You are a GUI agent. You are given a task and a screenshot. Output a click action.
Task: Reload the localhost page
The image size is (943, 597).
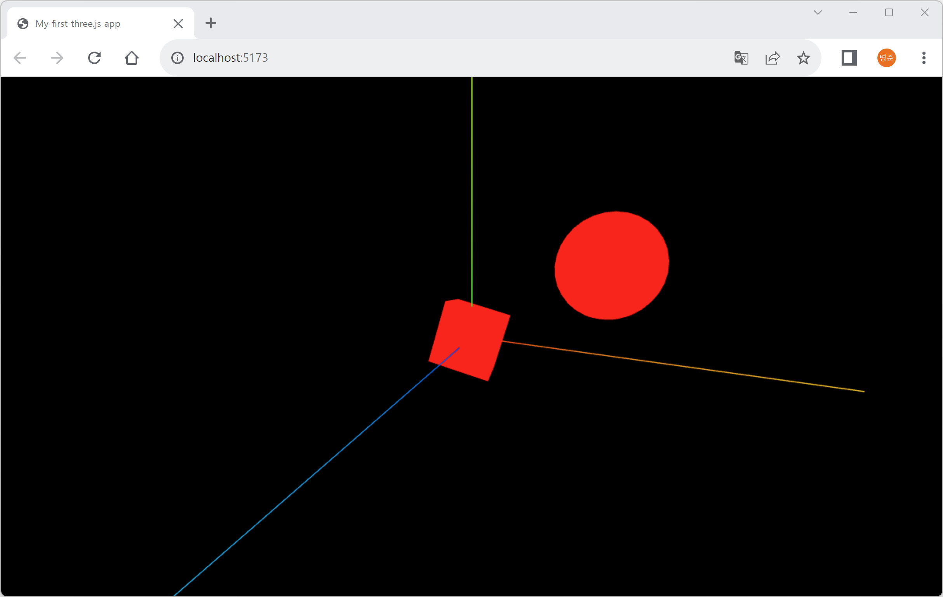pos(94,58)
